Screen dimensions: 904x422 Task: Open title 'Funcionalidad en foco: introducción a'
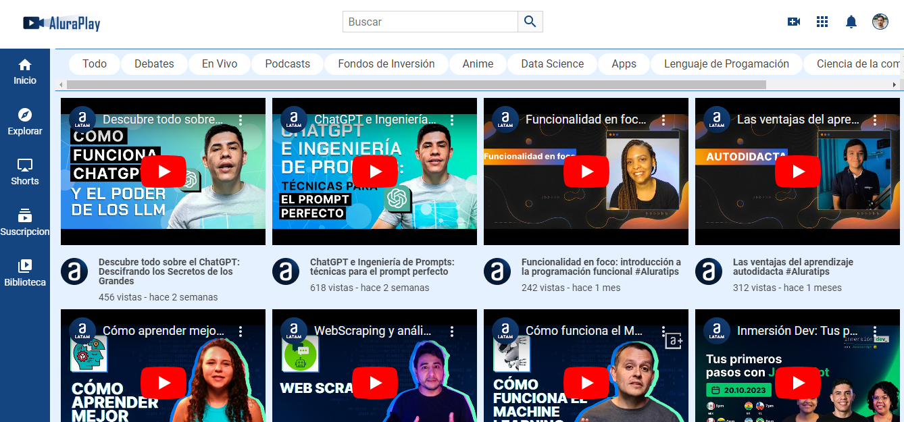point(601,267)
